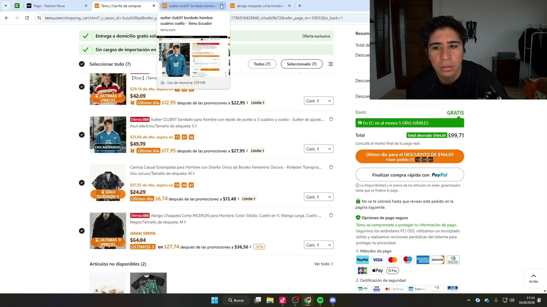Image resolution: width=547 pixels, height=307 pixels.
Task: Open the Suéter CLUB97 blue sweater thumbnail
Action: coord(108,135)
